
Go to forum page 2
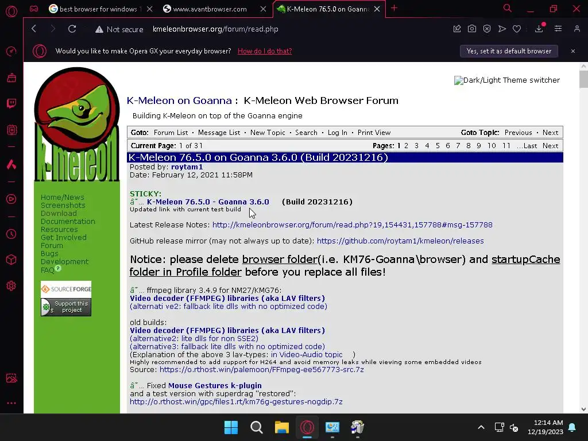tap(406, 145)
